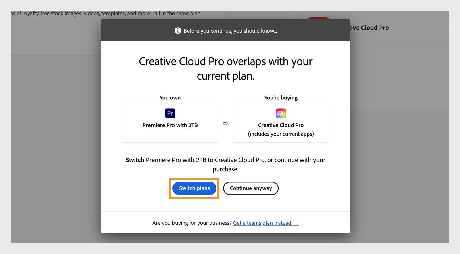Click the royalty-free stock images background text
Screen dimensions: 460x254
pos(106,14)
